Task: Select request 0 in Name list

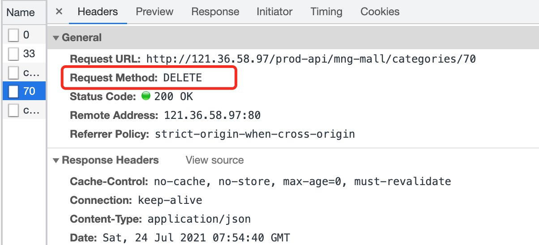Action: (x=24, y=35)
